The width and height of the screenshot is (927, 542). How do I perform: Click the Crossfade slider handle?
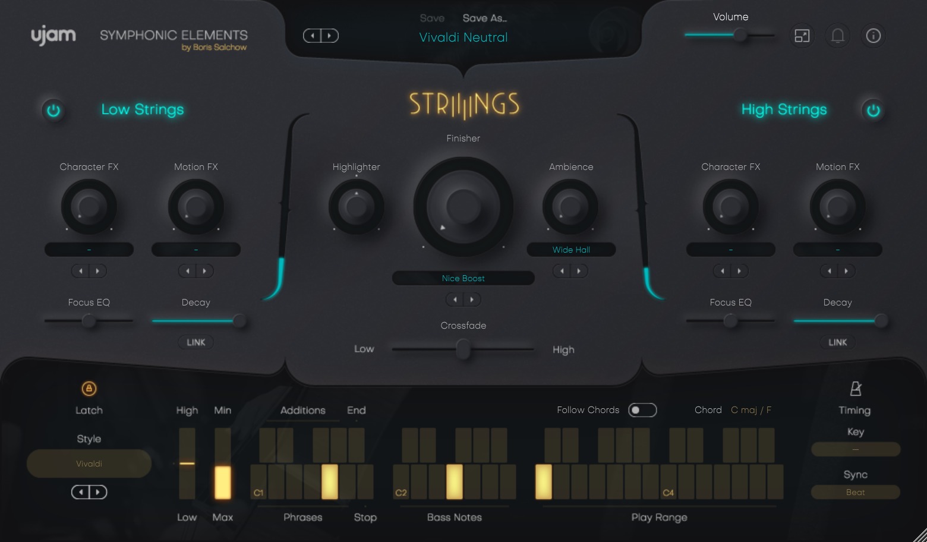(x=463, y=349)
